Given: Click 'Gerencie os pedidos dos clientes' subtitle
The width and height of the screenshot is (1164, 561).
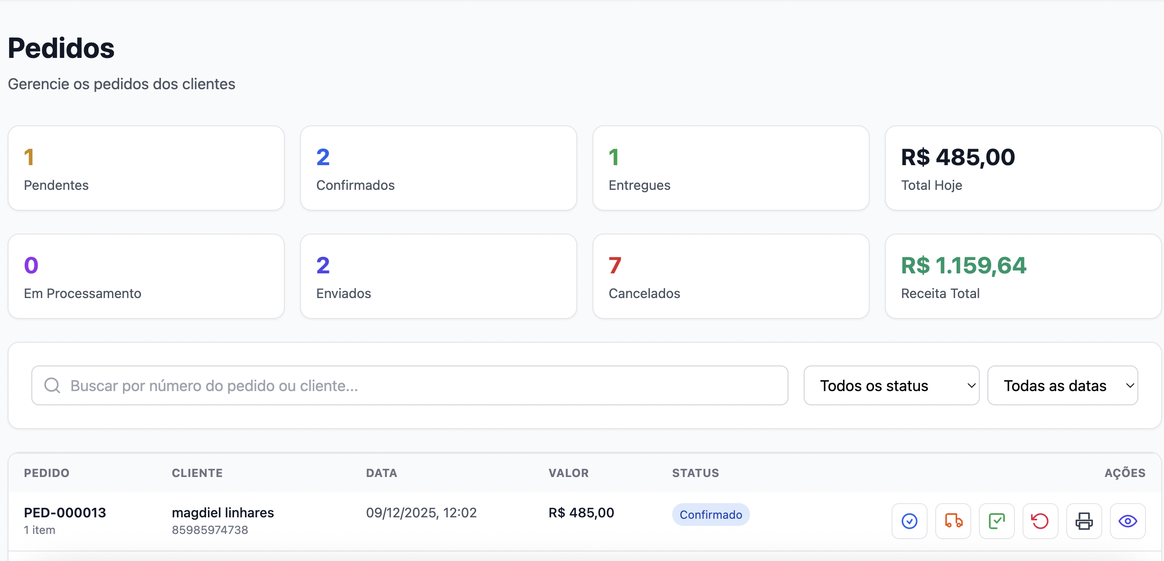Looking at the screenshot, I should (x=122, y=84).
